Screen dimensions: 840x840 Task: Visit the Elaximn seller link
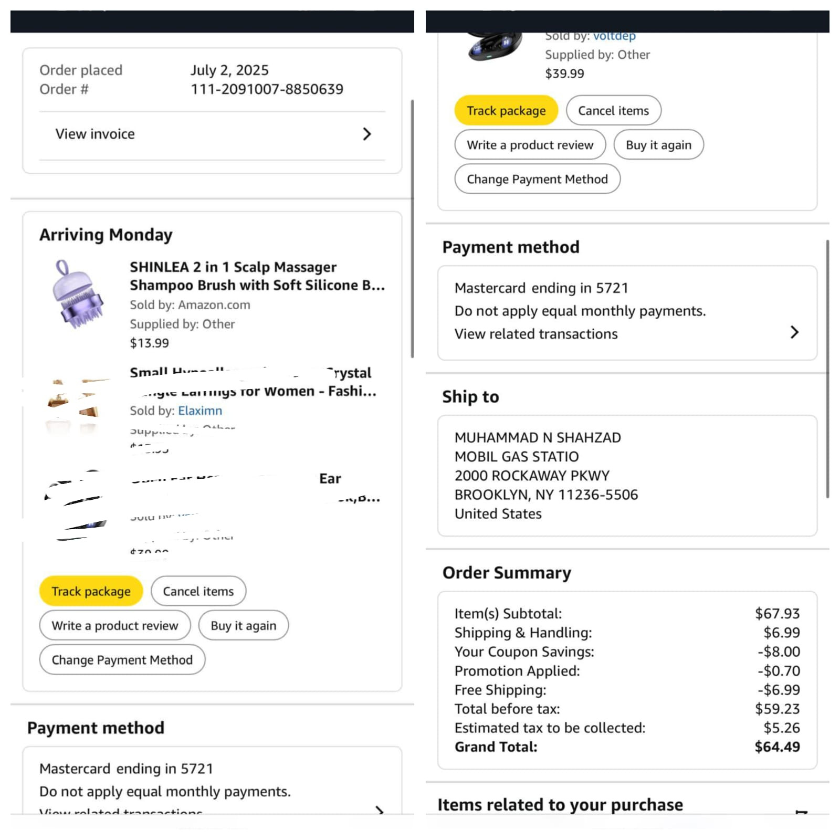[200, 411]
